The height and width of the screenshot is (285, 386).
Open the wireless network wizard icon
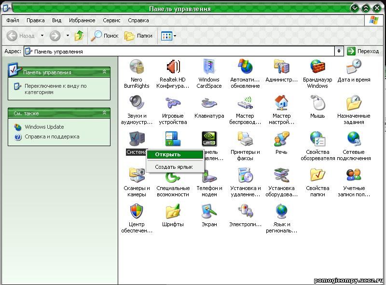(245, 103)
